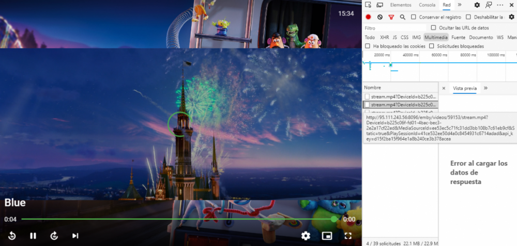The width and height of the screenshot is (517, 246).
Task: Toggle Ocultar las URL de datos
Action: [434, 28]
